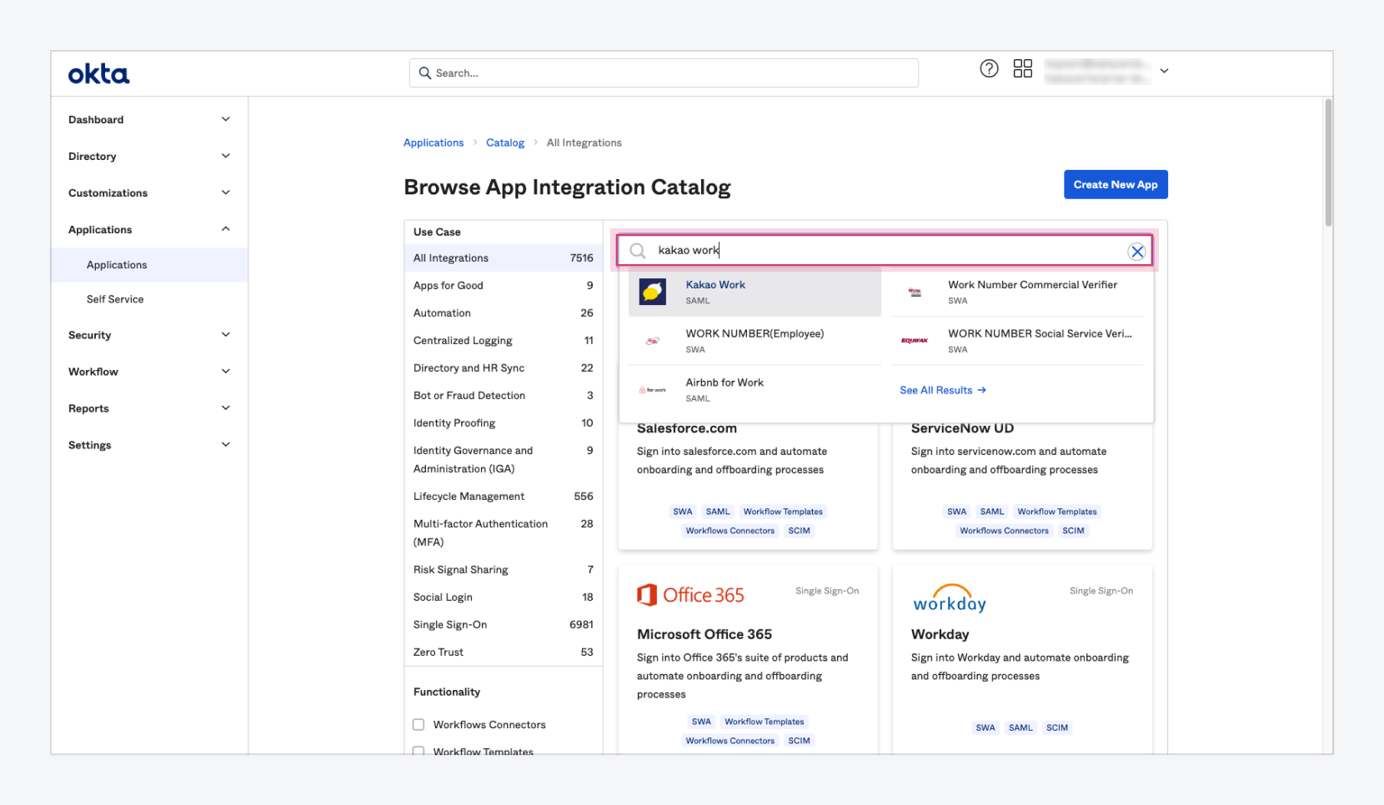The height and width of the screenshot is (805, 1384).
Task: Focus the top global search field
Action: click(x=664, y=73)
